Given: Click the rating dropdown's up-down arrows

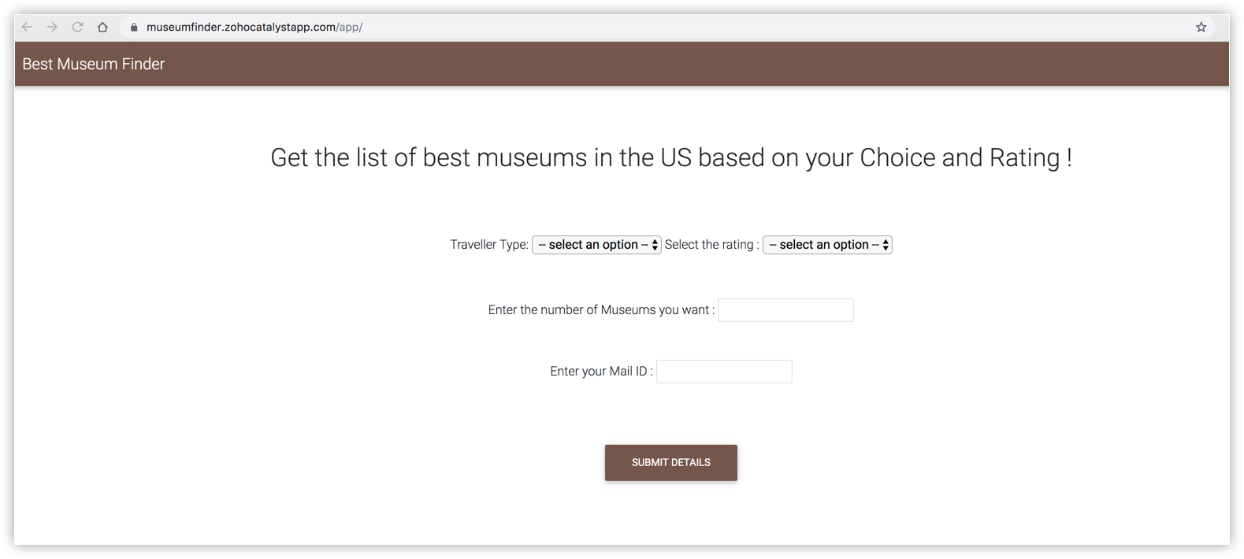Looking at the screenshot, I should coord(886,245).
